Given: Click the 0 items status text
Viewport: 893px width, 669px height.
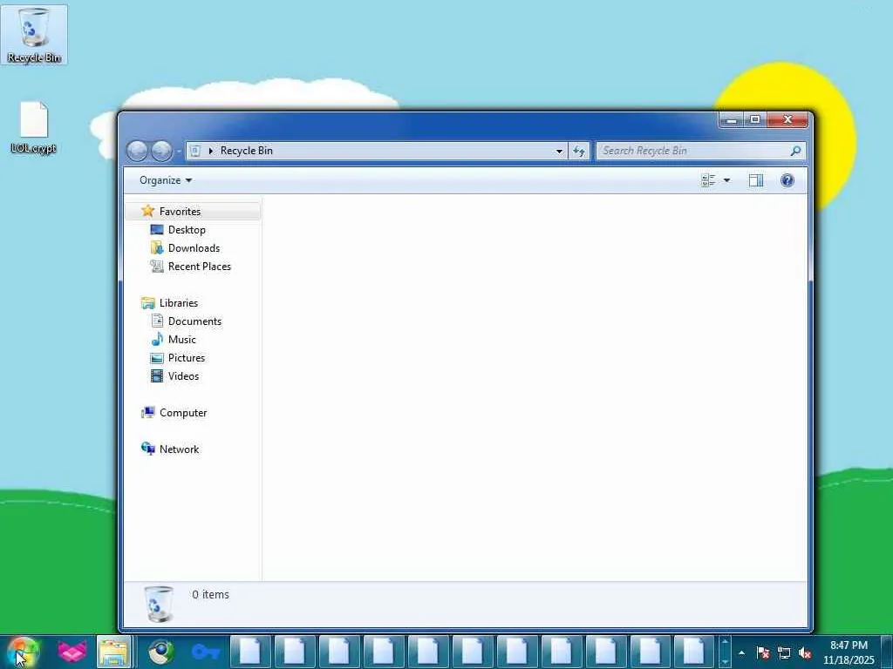Looking at the screenshot, I should tap(210, 594).
